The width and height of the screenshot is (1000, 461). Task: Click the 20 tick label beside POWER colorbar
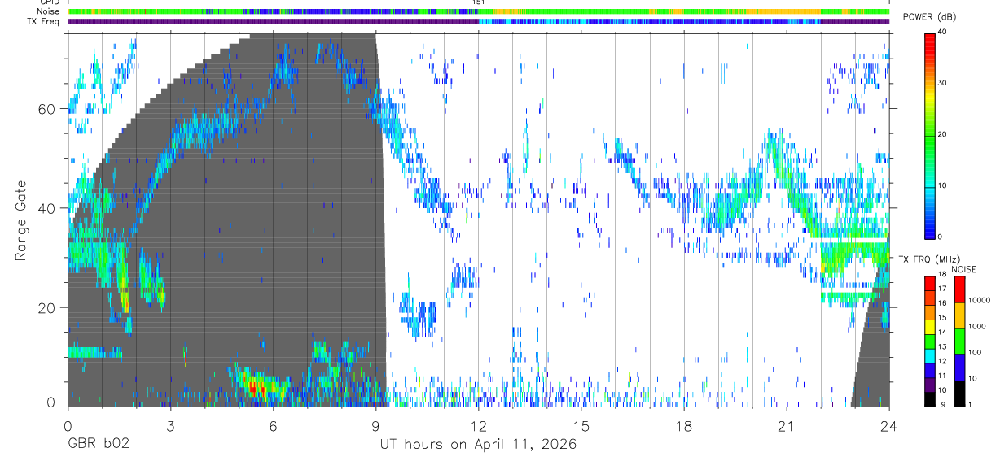(x=942, y=135)
